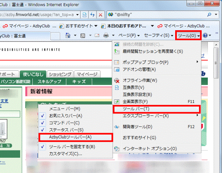Open the セーフティ(S) menu
The image size is (222, 173).
pos(159,35)
